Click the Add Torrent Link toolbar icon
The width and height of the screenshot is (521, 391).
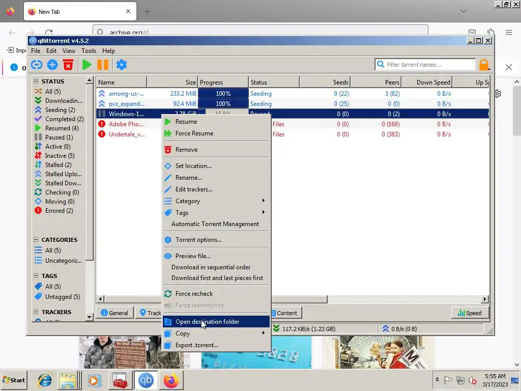[x=37, y=65]
